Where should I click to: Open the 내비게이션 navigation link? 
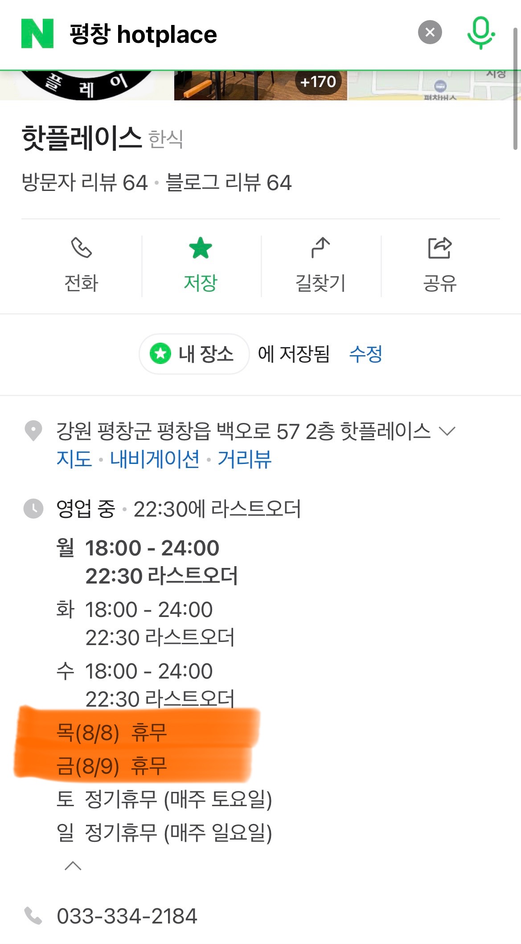pos(155,459)
